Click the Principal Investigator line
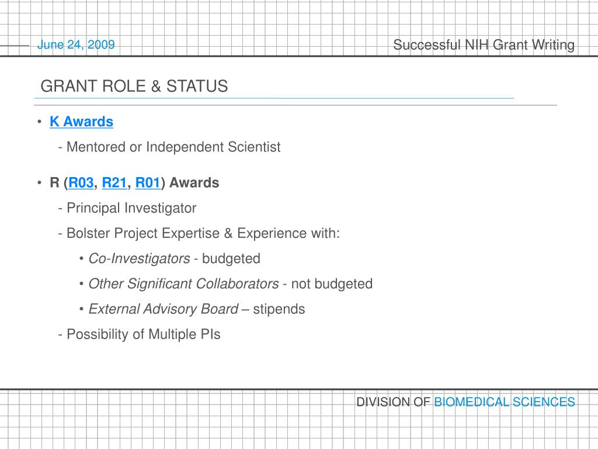This screenshot has height=449, width=598. pos(131,208)
